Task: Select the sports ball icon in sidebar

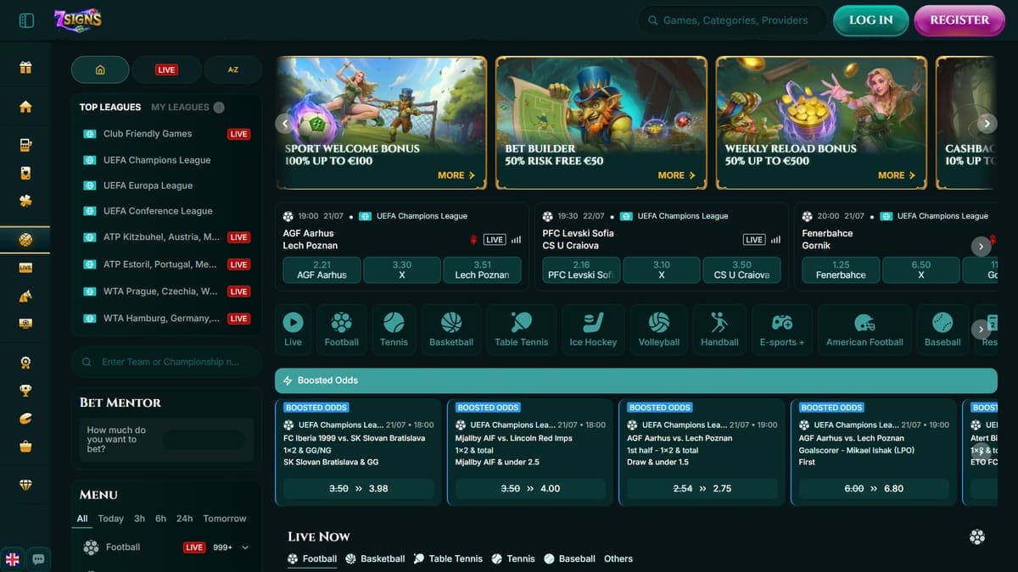Action: click(x=25, y=240)
